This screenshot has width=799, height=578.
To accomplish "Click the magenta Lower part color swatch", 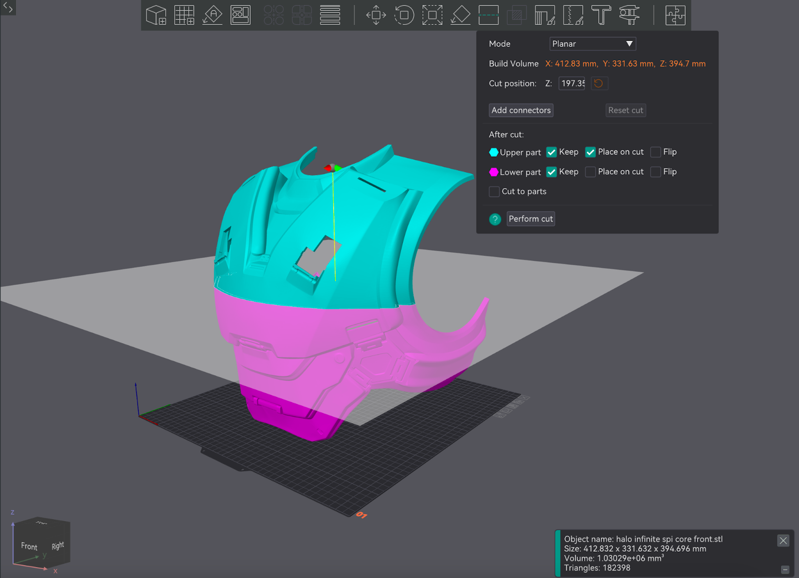I will point(494,172).
